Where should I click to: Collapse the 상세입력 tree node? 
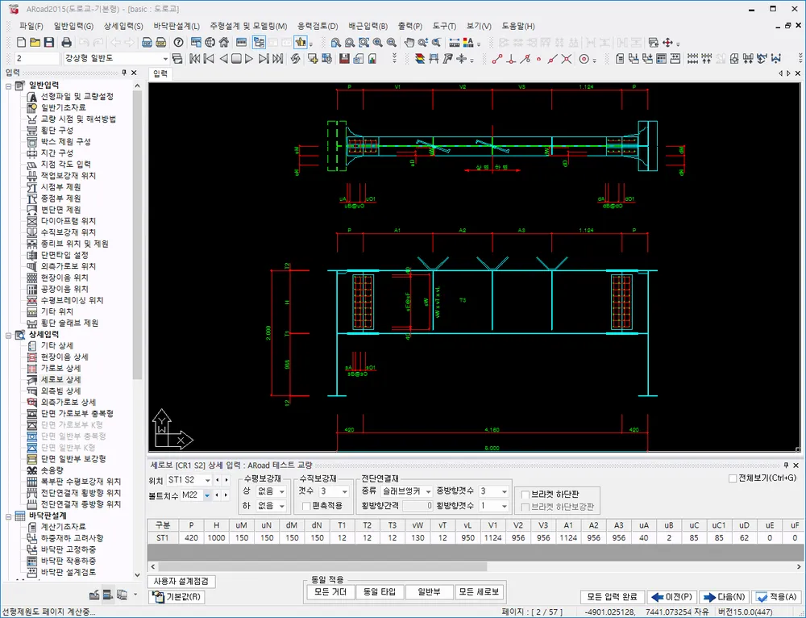click(9, 335)
